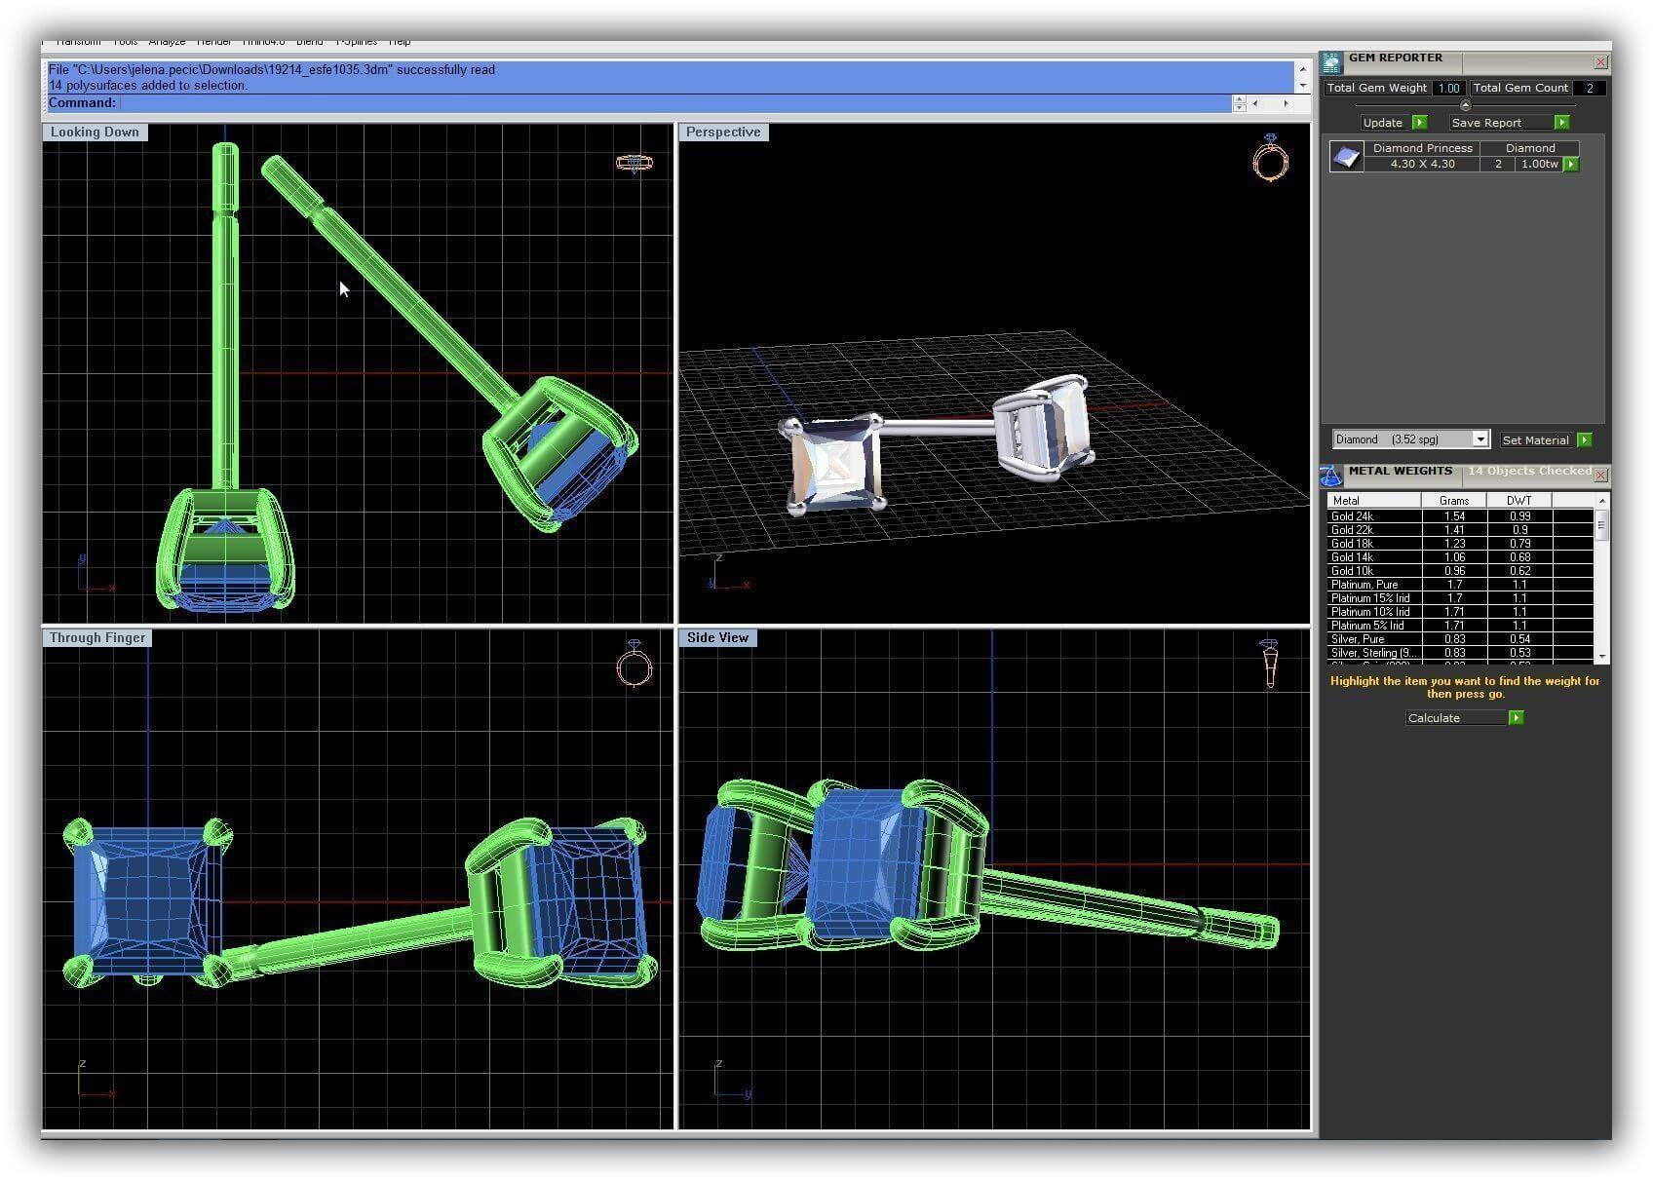This screenshot has width=1653, height=1181.
Task: Open the Diamond (3.52 spg) material dropdown
Action: coord(1480,439)
